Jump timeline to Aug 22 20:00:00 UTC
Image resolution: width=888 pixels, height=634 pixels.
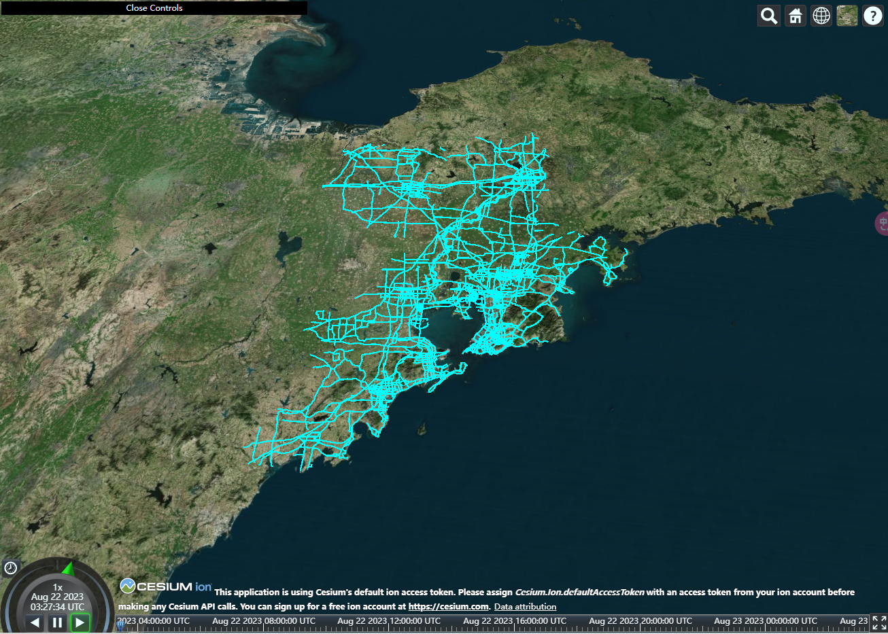click(641, 621)
